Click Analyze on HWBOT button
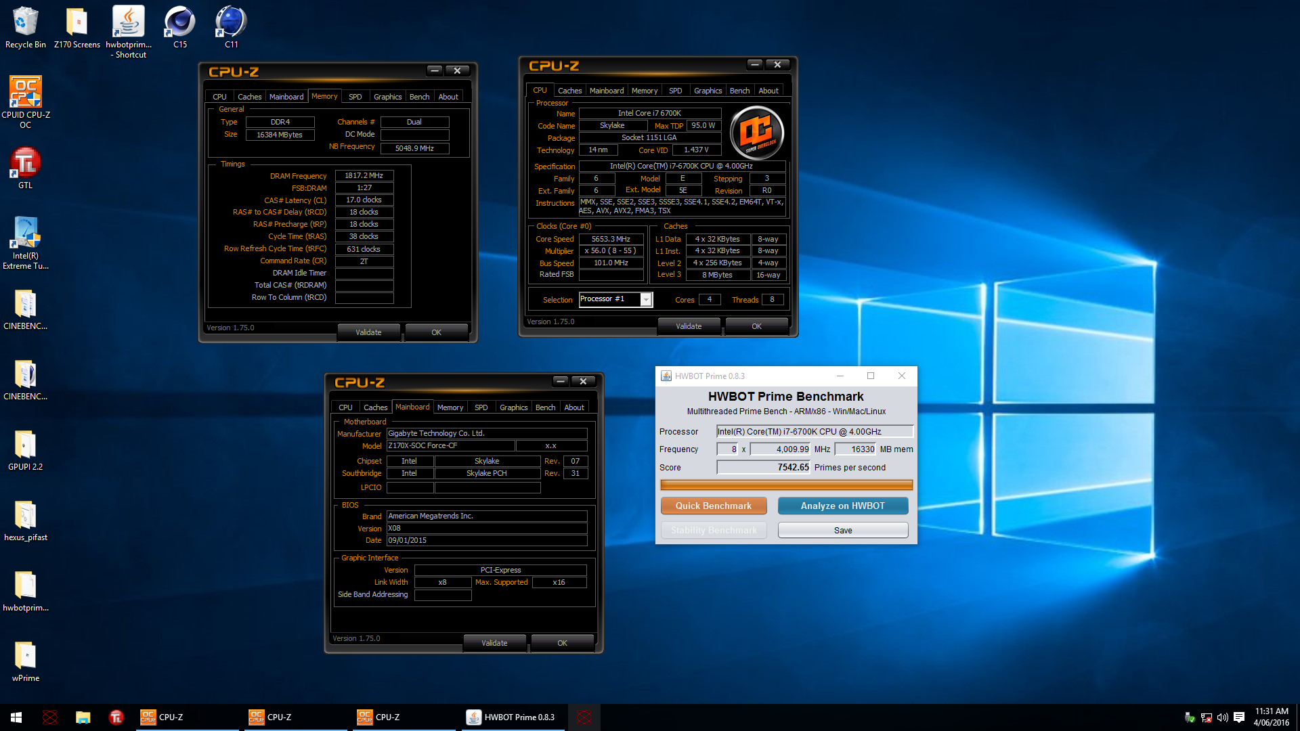1300x731 pixels. [843, 506]
